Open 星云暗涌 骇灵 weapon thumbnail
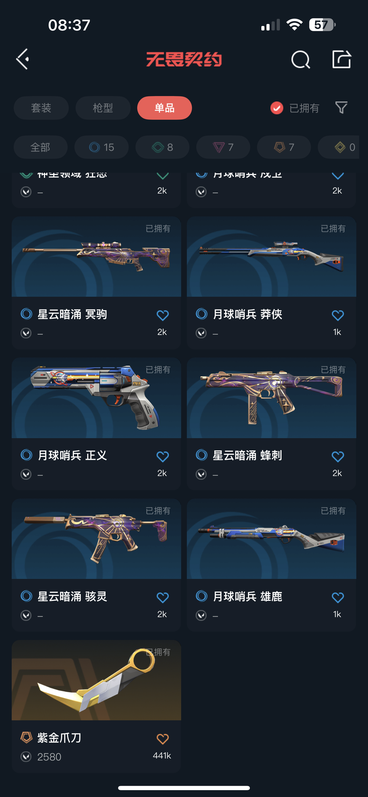Image resolution: width=368 pixels, height=797 pixels. pos(96,539)
